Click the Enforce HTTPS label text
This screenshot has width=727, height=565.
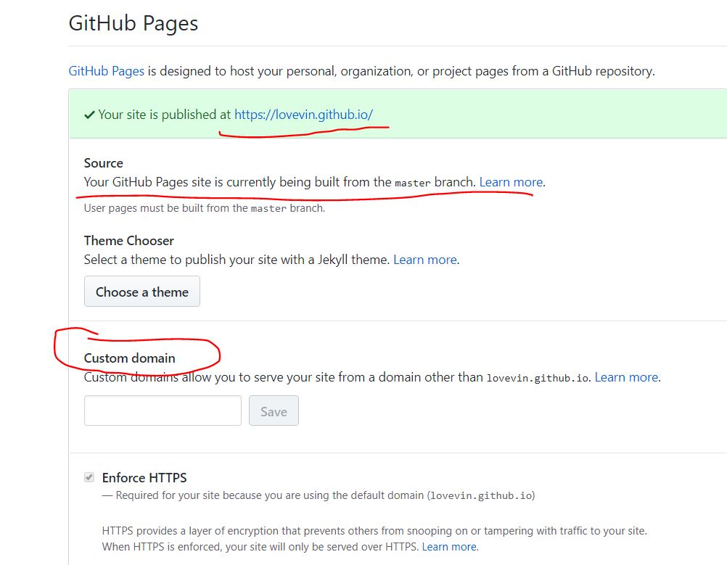click(x=144, y=478)
